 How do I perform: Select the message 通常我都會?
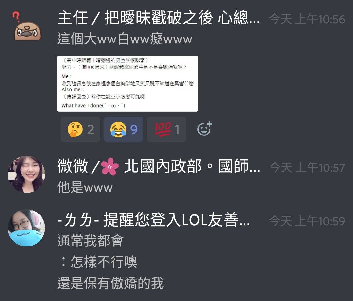(x=90, y=241)
